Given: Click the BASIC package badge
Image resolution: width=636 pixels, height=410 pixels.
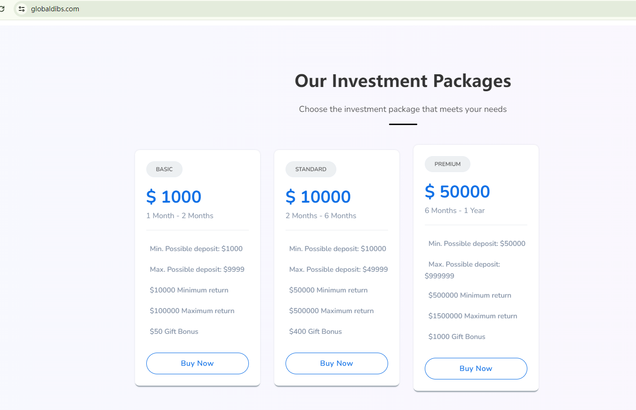Looking at the screenshot, I should click(164, 169).
